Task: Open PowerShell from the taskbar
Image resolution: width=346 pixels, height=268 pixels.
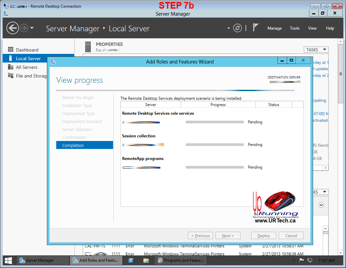Action: tap(131, 260)
